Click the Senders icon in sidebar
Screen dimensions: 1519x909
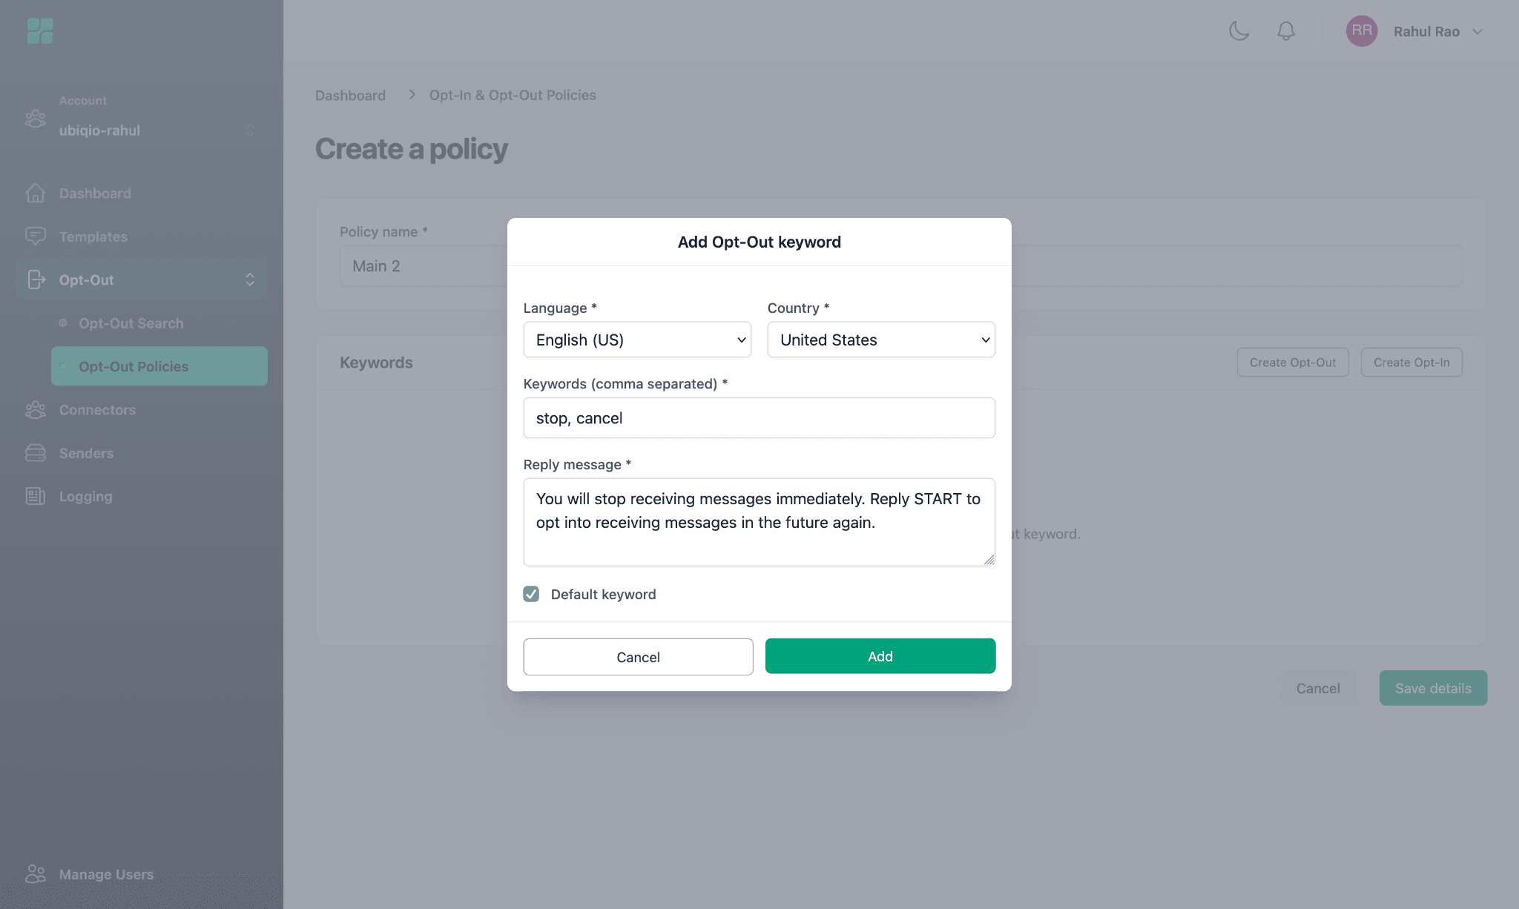(x=35, y=453)
